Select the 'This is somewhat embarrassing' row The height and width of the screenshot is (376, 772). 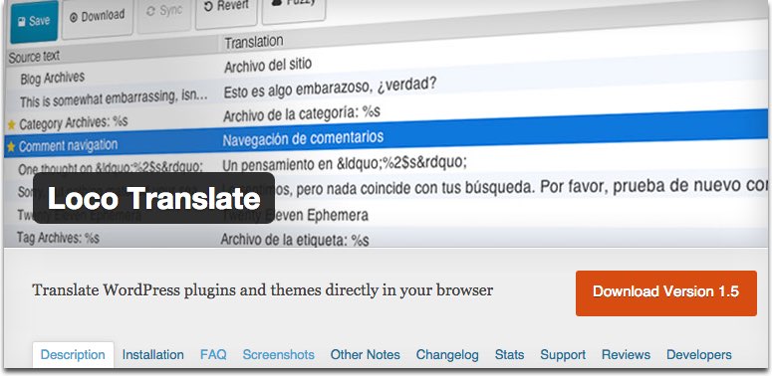coord(114,97)
